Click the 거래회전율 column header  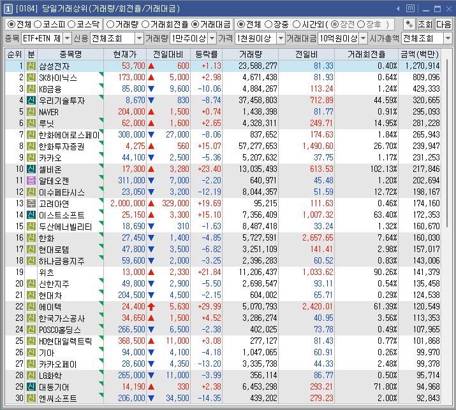click(367, 54)
